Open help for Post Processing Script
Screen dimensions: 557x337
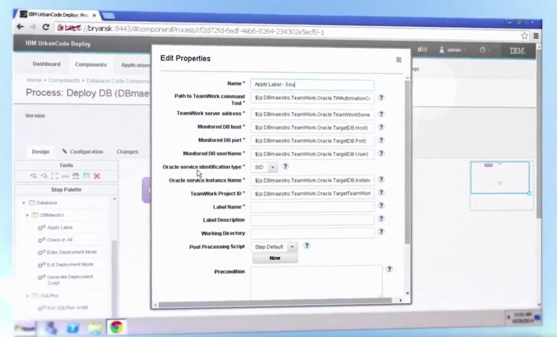[307, 245]
